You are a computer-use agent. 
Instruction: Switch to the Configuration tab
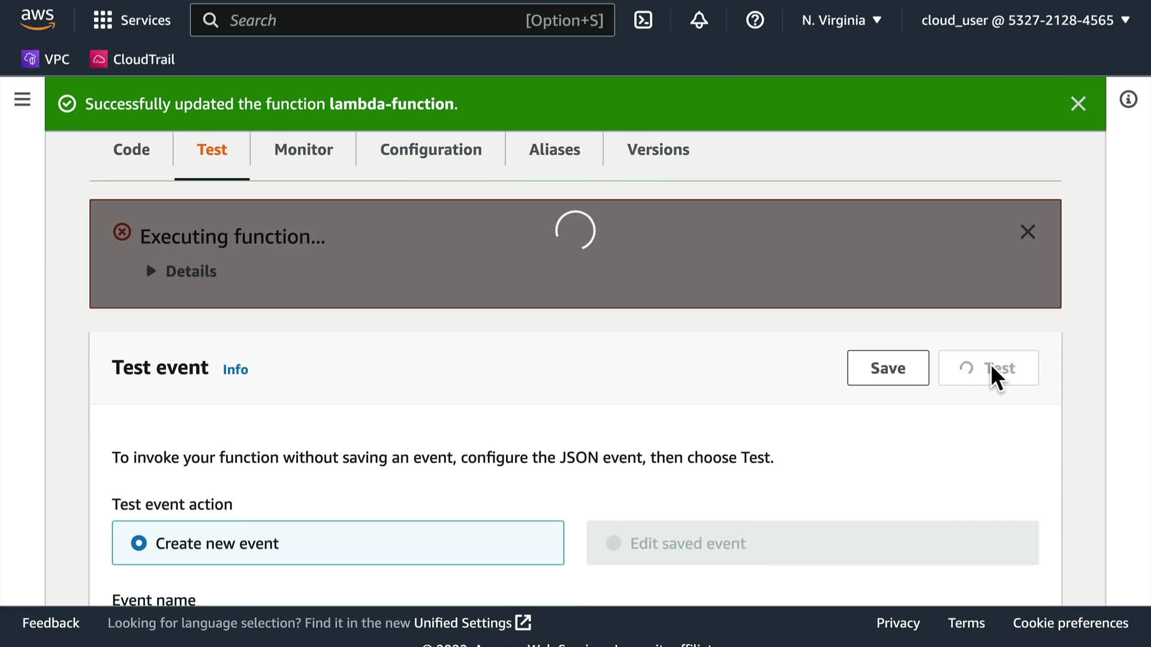[430, 149]
